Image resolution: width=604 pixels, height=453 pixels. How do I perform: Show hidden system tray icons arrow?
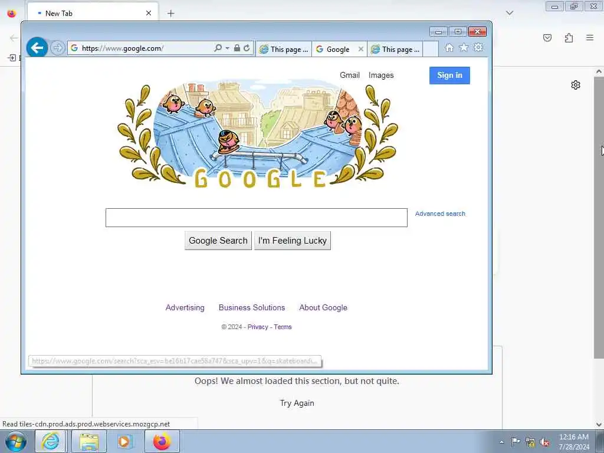[501, 442]
